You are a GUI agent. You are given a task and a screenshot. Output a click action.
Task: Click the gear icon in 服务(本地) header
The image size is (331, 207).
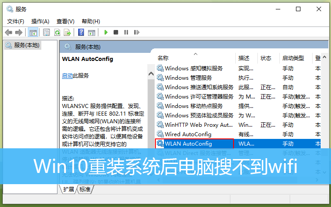pos(68,47)
